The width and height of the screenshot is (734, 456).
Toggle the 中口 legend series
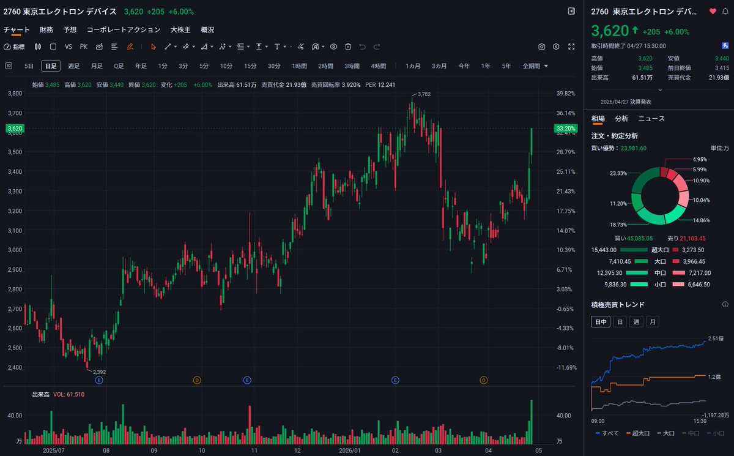pos(689,433)
